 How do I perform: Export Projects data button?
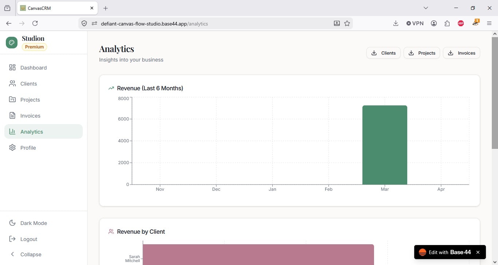coord(422,53)
